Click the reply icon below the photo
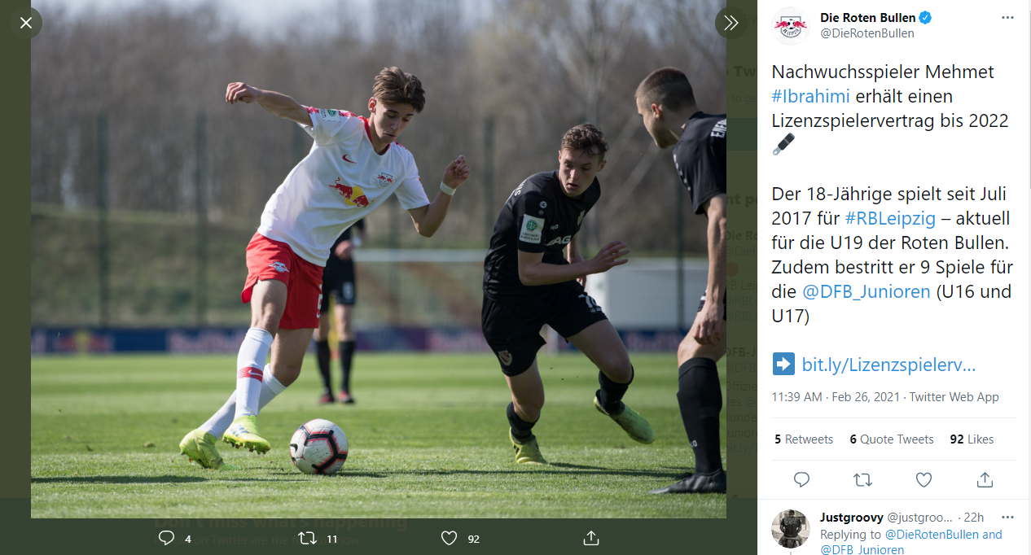 click(166, 538)
